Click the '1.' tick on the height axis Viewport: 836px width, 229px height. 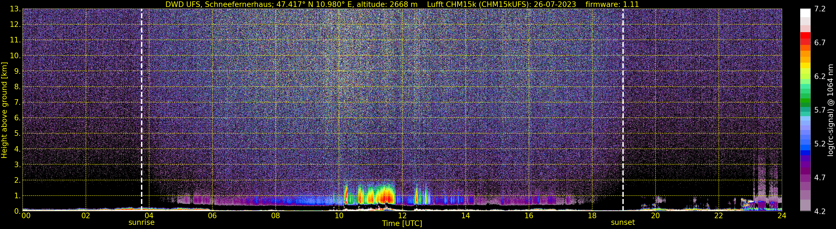coord(17,195)
